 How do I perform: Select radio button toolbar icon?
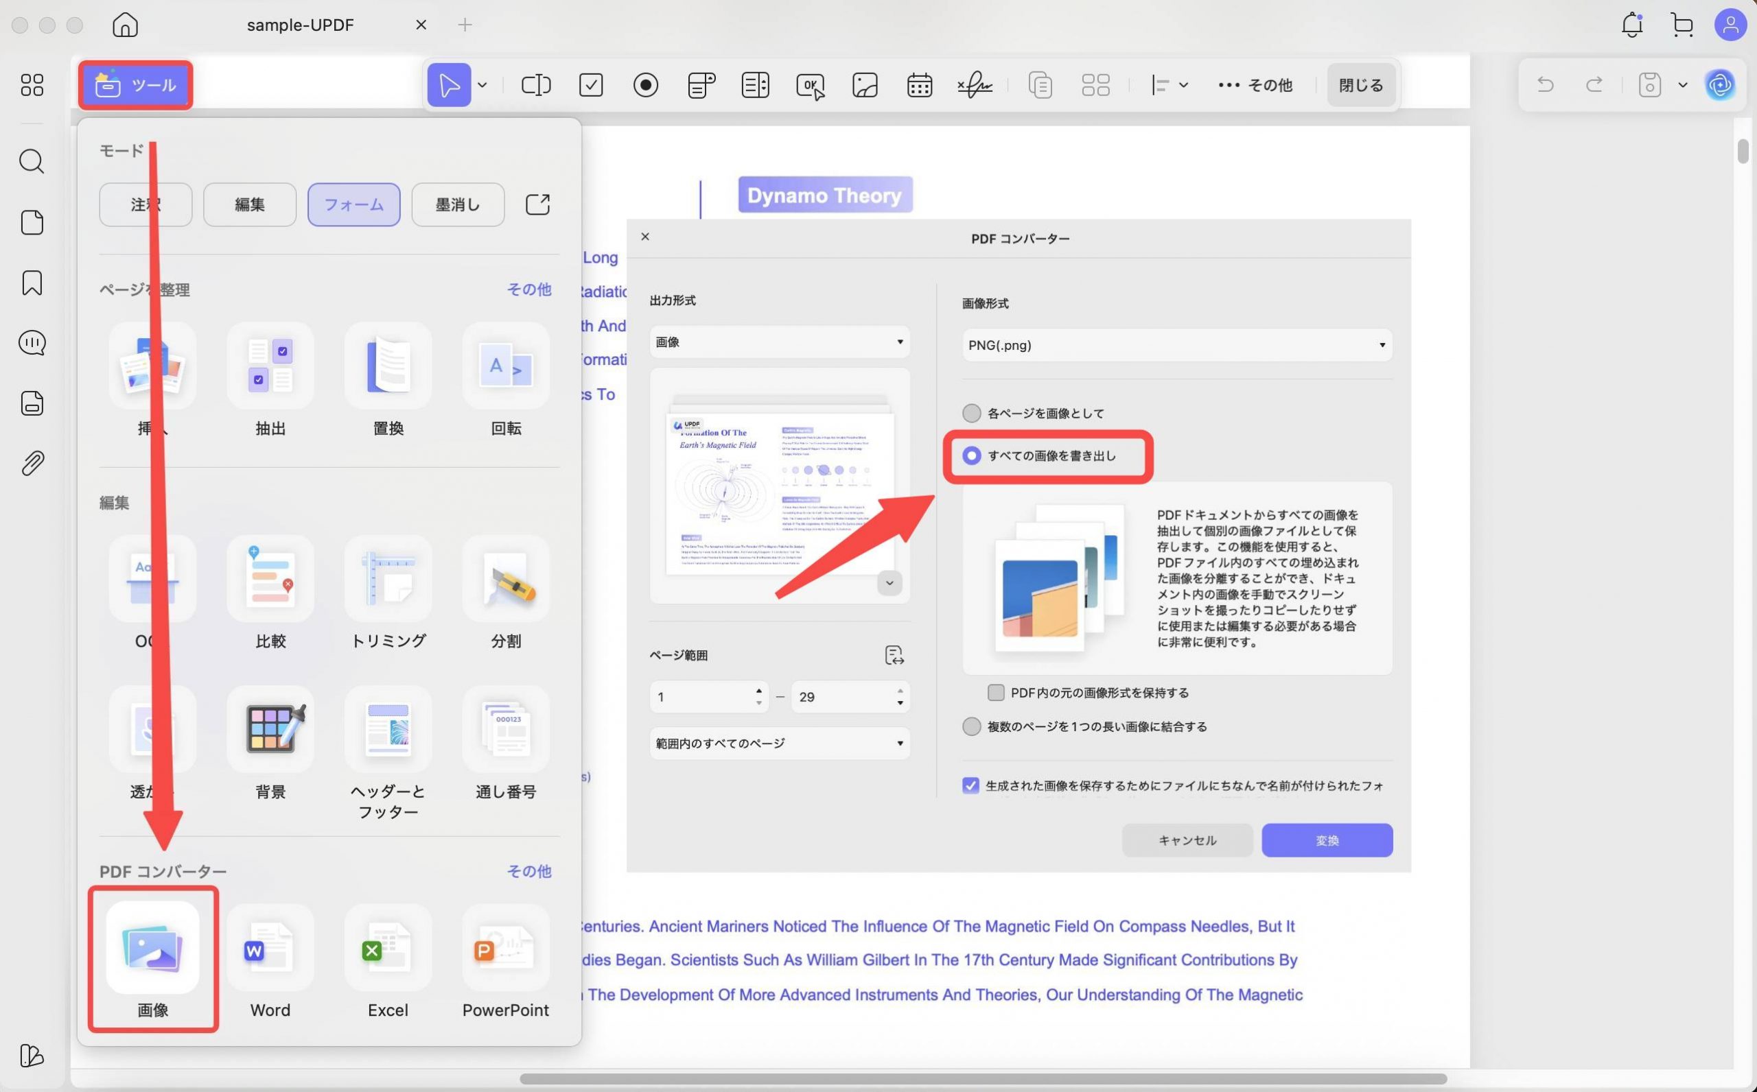[645, 85]
